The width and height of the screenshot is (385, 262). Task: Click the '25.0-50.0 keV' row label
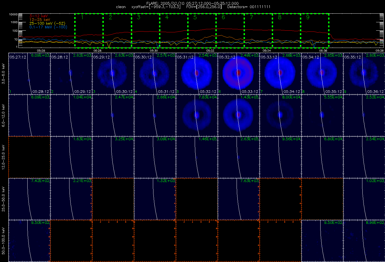click(3, 199)
